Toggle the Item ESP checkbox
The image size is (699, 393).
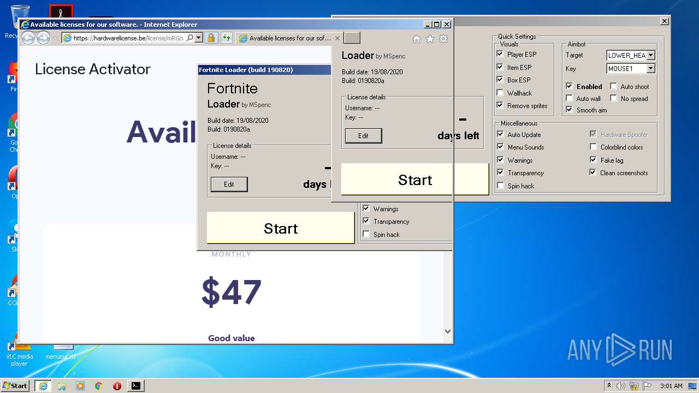coord(500,67)
